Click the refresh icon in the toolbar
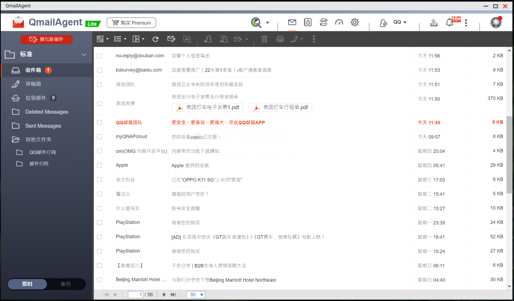Image resolution: width=514 pixels, height=301 pixels. click(x=155, y=39)
